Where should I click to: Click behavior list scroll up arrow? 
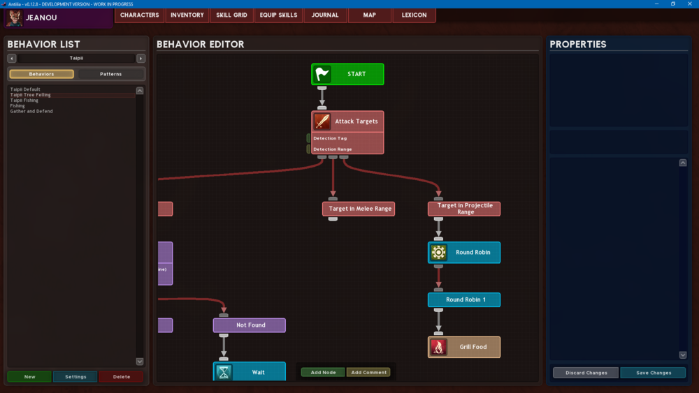pyautogui.click(x=140, y=91)
